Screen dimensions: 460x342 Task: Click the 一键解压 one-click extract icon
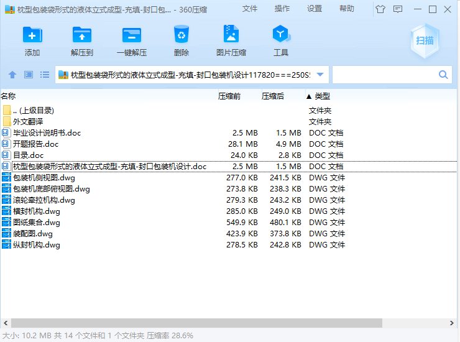132,35
